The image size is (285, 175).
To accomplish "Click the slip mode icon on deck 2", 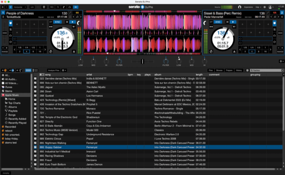I will (x=211, y=52).
